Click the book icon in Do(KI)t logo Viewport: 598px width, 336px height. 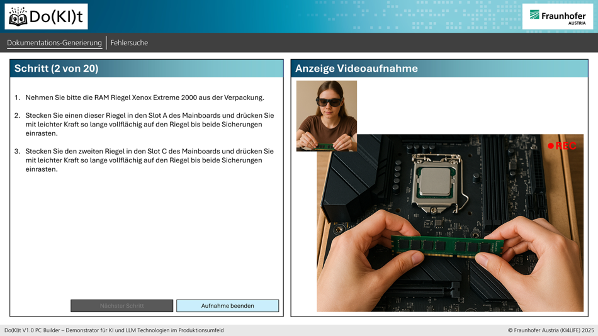(18, 16)
